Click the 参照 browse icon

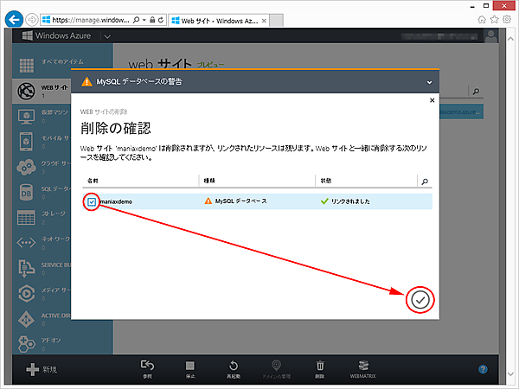(x=147, y=366)
